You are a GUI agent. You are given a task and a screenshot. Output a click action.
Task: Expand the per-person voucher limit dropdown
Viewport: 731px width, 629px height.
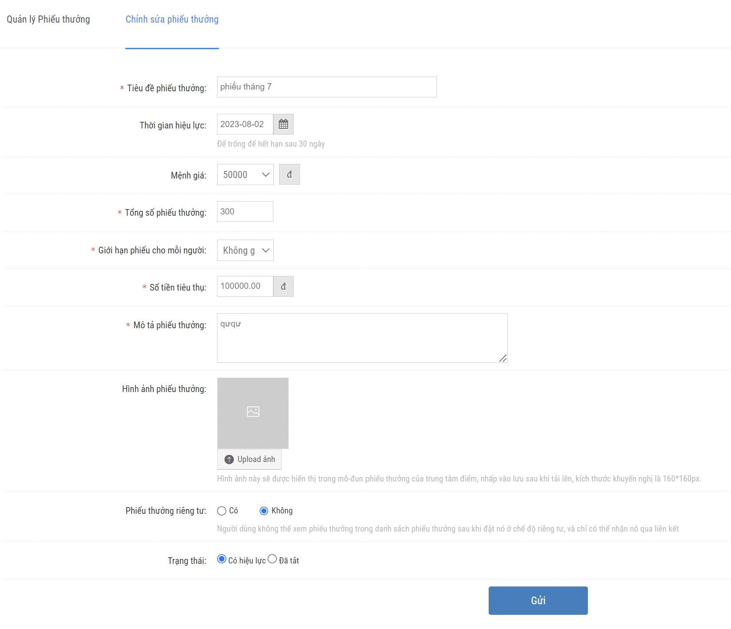(x=245, y=250)
